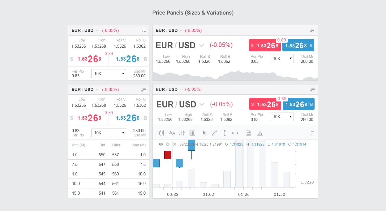The width and height of the screenshot is (386, 211).
Task: Select the trend line drawing tool
Action: click(x=214, y=133)
